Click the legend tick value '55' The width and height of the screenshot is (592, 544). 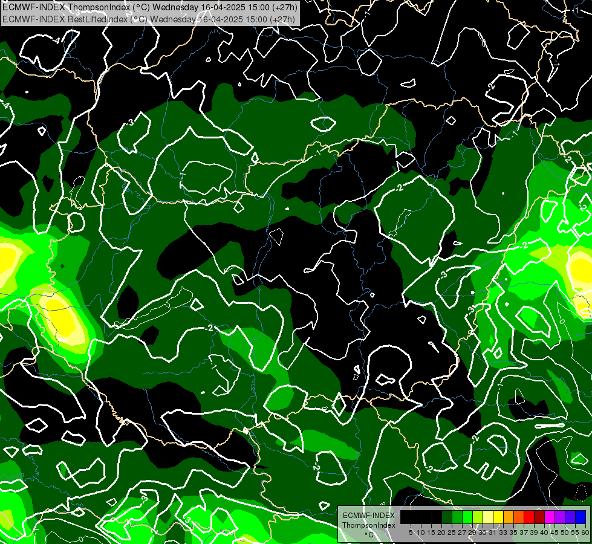pyautogui.click(x=575, y=533)
